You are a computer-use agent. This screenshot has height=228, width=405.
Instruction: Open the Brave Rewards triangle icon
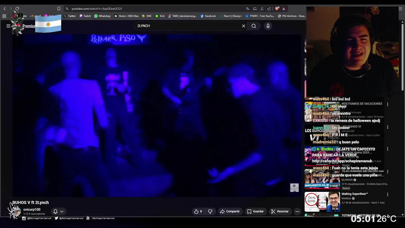[x=284, y=9]
